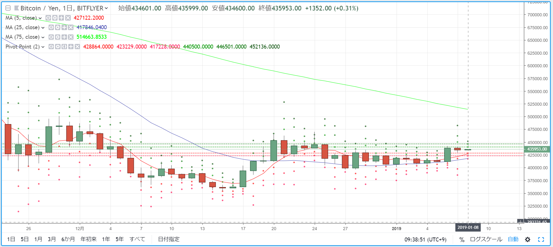
Task: Open chart settings gear in bottom bar
Action: 528,239
